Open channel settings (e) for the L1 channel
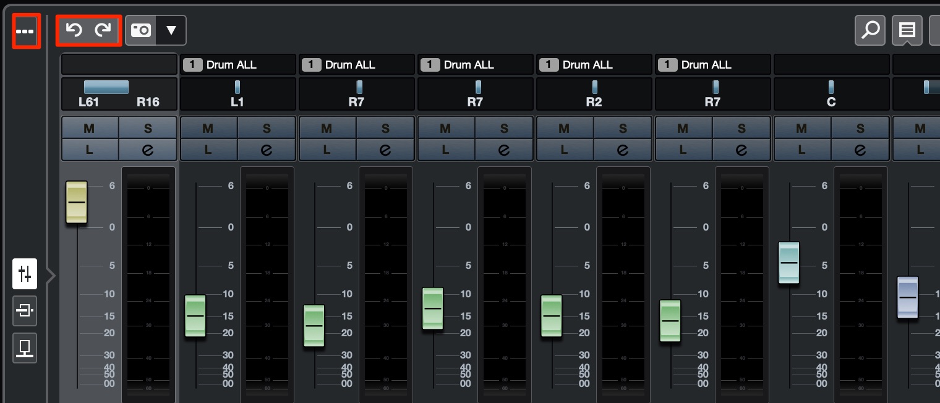This screenshot has width=940, height=403. [x=267, y=150]
